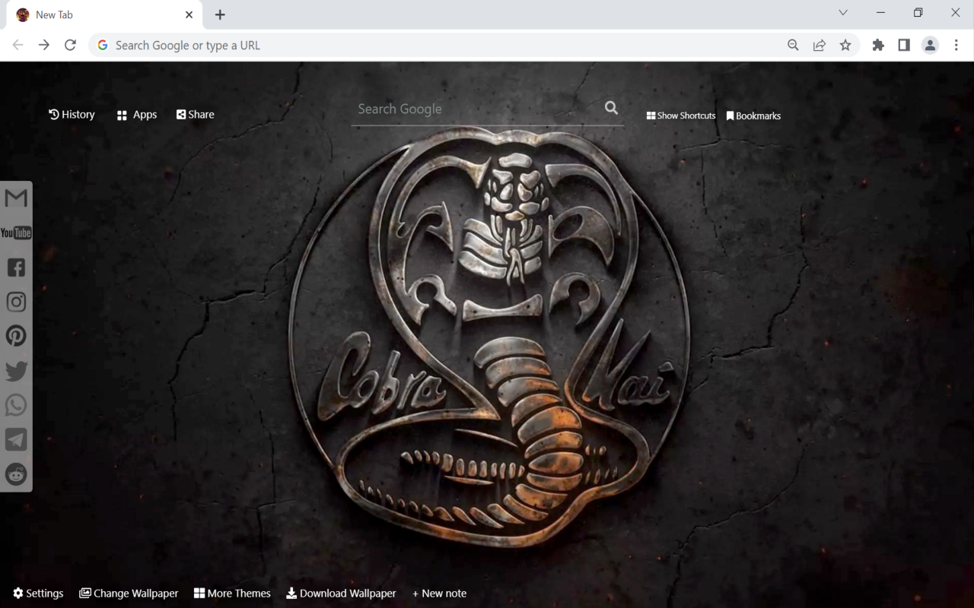Open the zoom control in the address bar
The image size is (974, 608).
(x=793, y=46)
